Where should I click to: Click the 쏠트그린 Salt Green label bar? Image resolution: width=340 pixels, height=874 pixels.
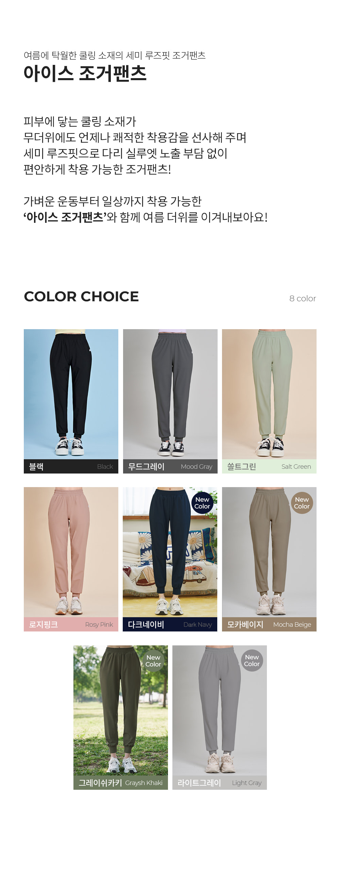269,466
